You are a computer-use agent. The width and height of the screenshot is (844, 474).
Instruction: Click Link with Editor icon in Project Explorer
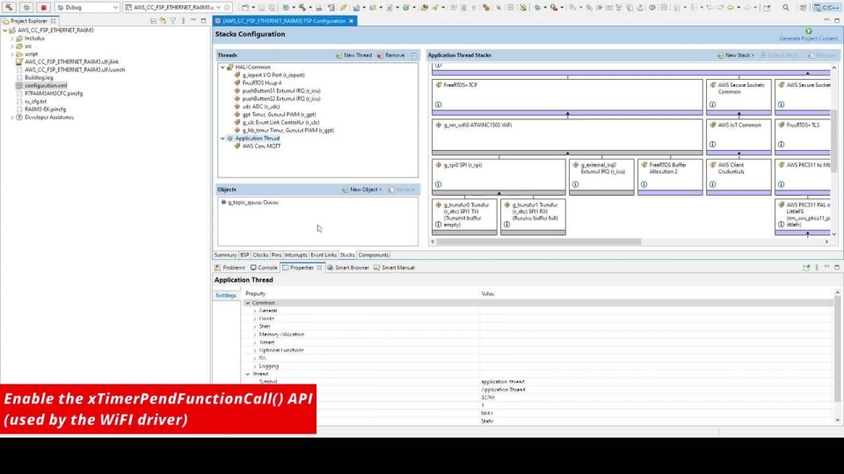[164, 21]
